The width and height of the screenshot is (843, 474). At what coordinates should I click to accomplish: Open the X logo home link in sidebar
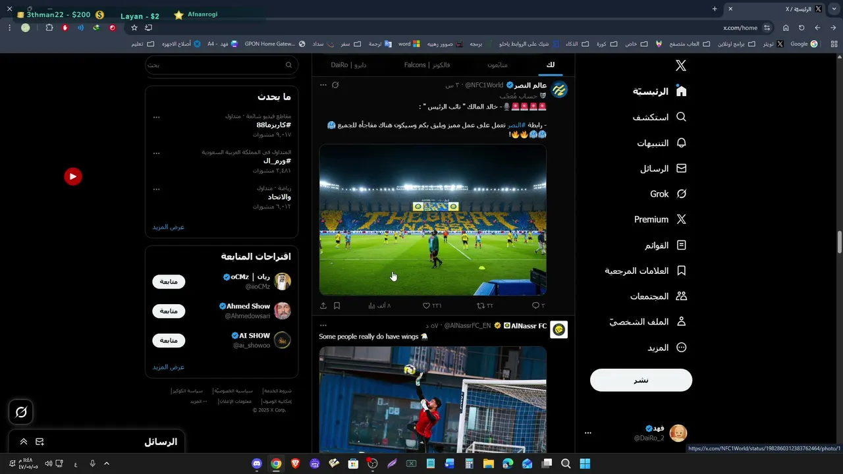point(681,65)
